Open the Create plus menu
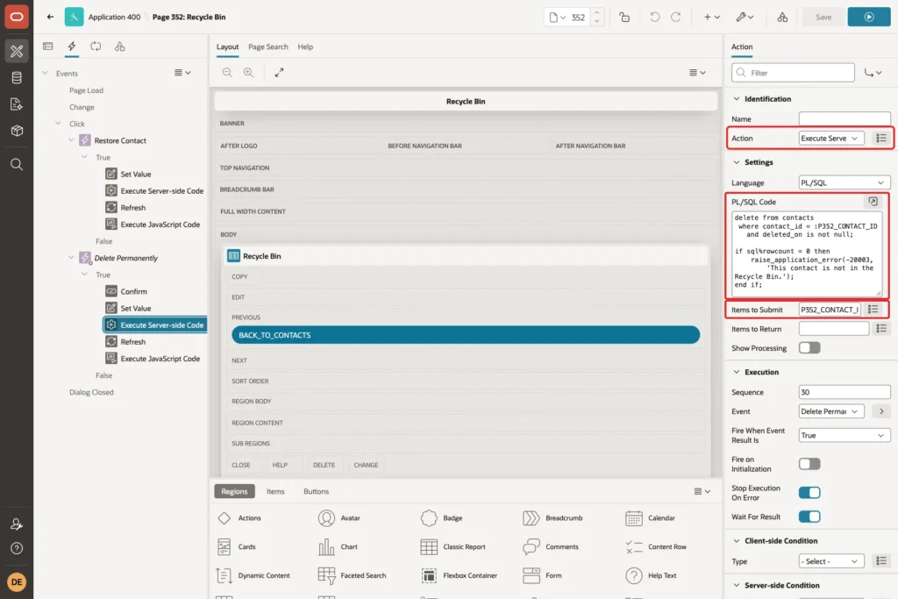Image resolution: width=898 pixels, height=599 pixels. point(712,18)
